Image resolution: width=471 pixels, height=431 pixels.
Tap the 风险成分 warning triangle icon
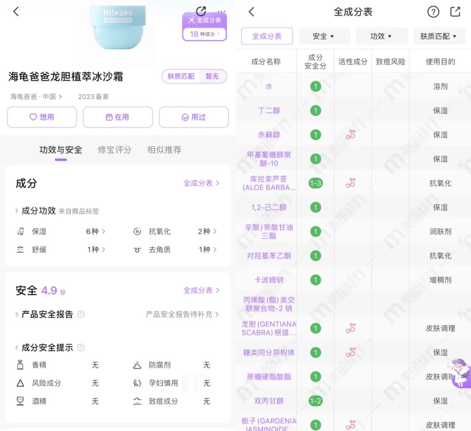[x=20, y=383]
